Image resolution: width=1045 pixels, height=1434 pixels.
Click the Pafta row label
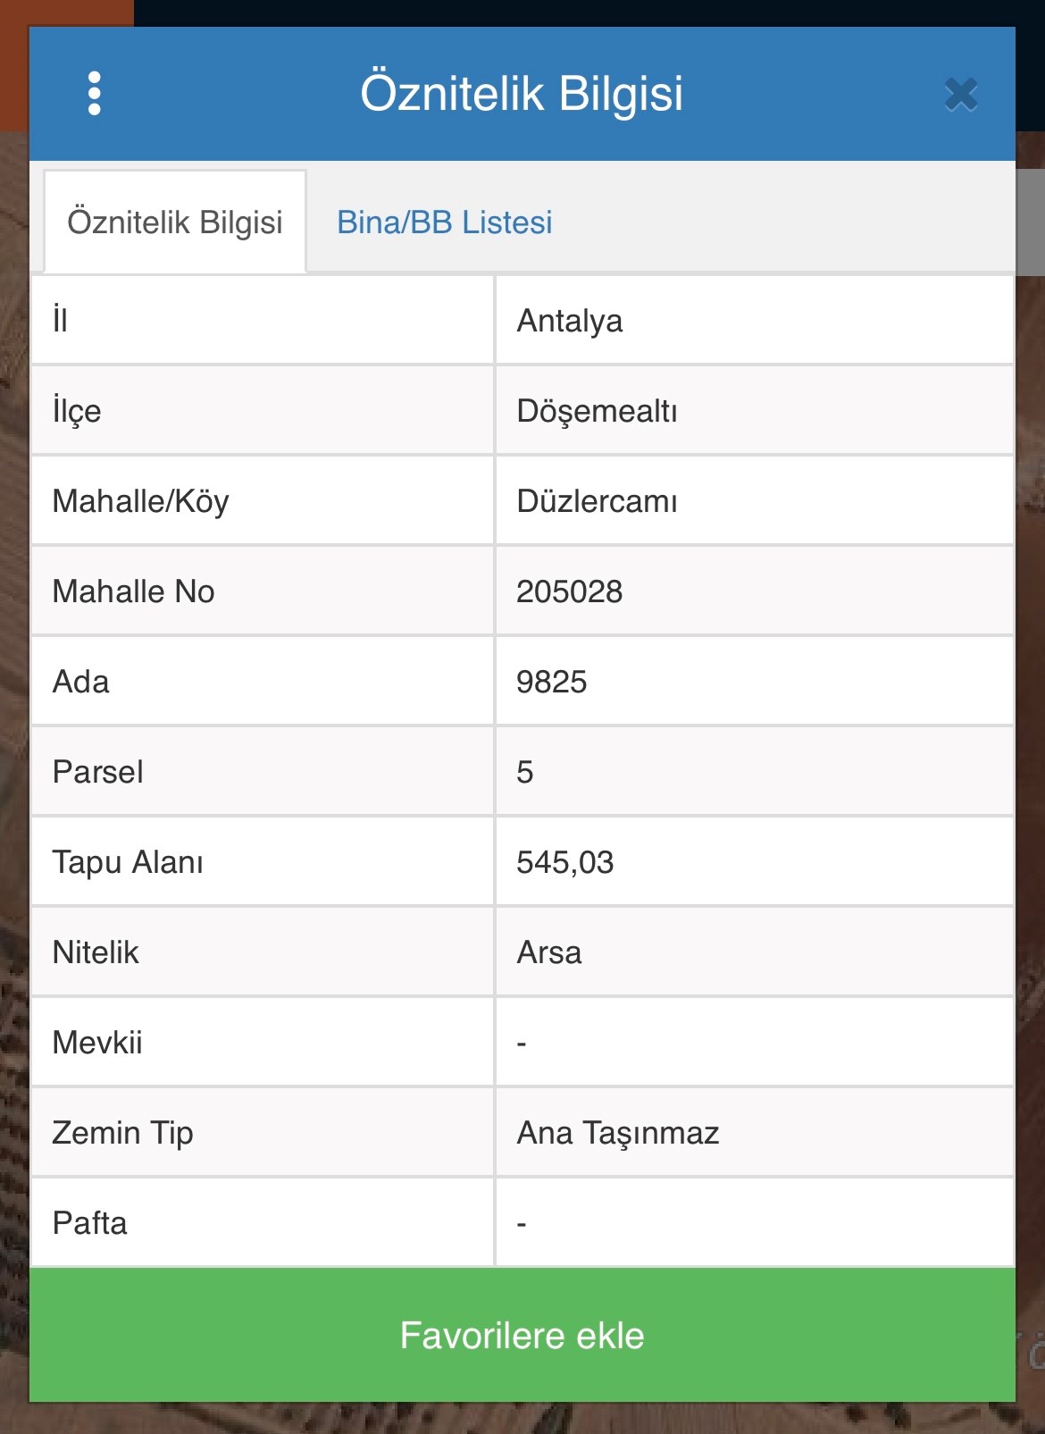[x=90, y=1223]
